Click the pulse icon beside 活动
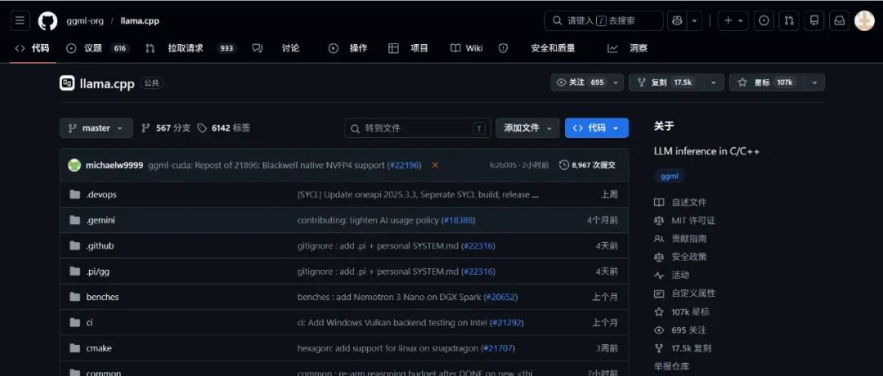This screenshot has width=883, height=376. pos(659,275)
